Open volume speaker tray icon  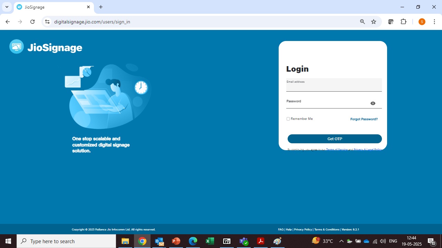tap(383, 241)
